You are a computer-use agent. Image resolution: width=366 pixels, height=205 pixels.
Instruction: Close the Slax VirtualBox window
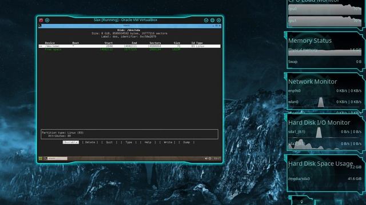(x=218, y=20)
